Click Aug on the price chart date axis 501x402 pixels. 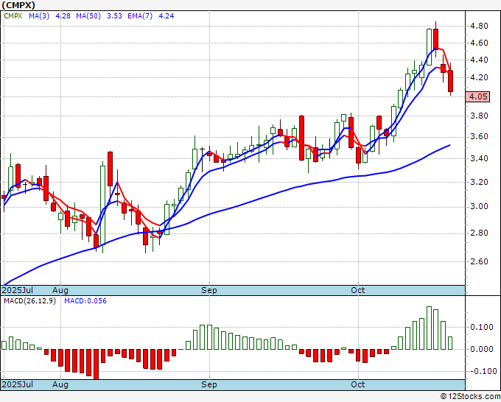click(60, 290)
